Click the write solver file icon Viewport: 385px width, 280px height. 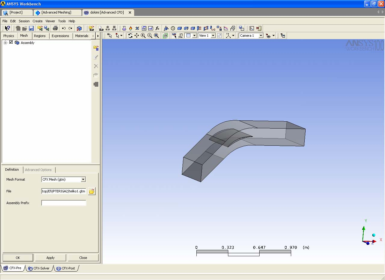tap(242, 28)
